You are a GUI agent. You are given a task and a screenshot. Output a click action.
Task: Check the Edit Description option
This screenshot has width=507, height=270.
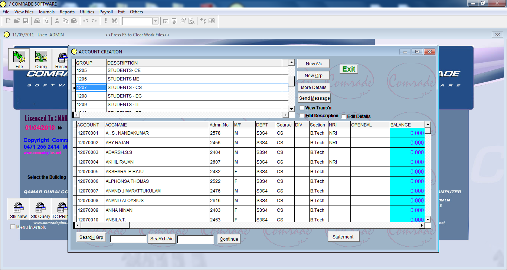tap(302, 115)
